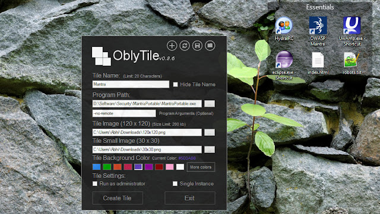Pick the green background color swatch

pos(107,167)
